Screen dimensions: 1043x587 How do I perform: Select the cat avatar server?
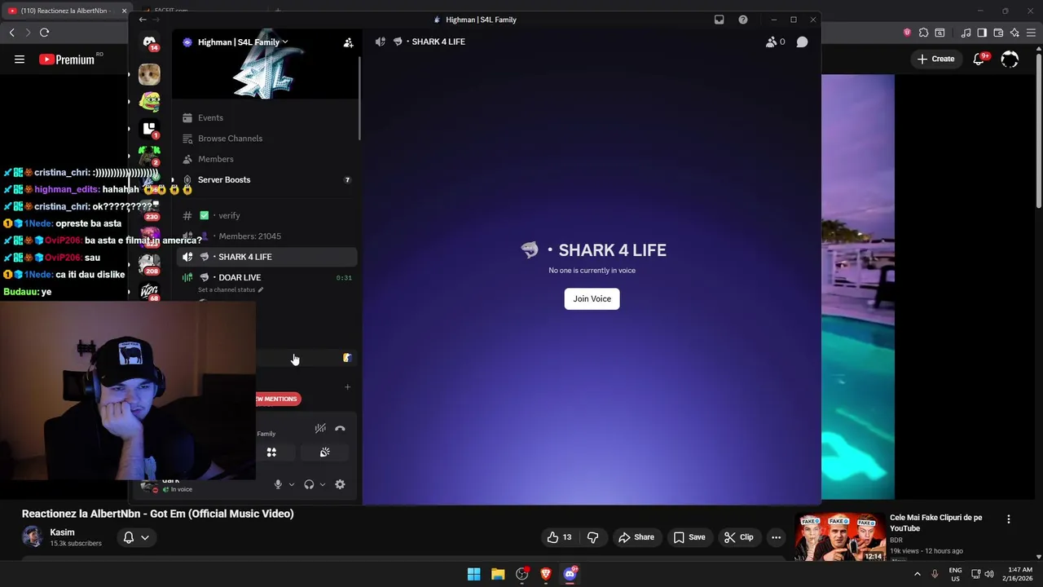[149, 74]
